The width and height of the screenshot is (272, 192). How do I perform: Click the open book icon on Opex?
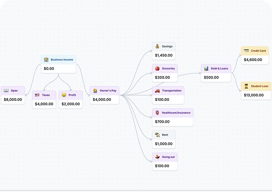click(x=6, y=91)
